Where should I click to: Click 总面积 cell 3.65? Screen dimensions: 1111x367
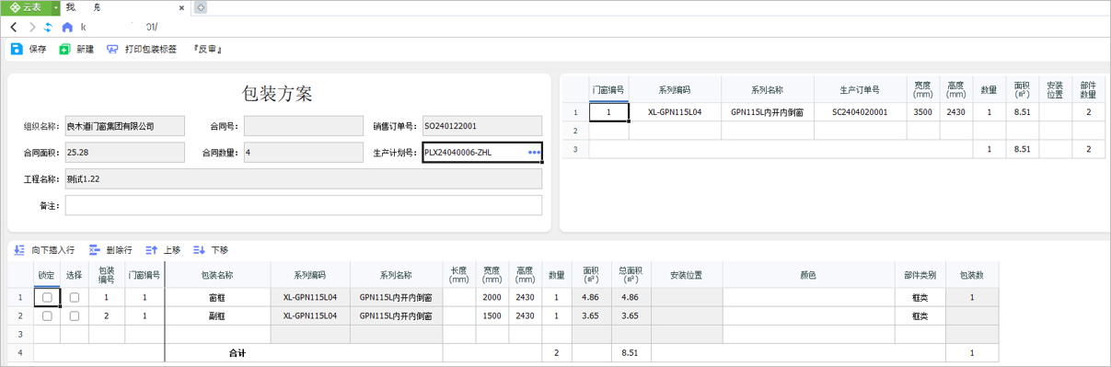pyautogui.click(x=631, y=315)
